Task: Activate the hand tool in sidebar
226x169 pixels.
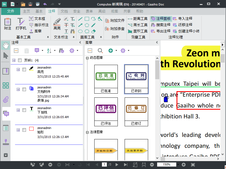Action: pos(6,45)
